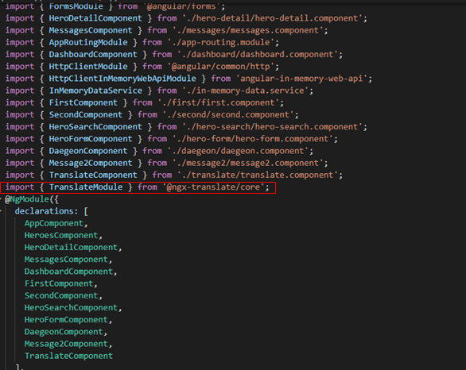
Task: Click the '@ngx-translate/core' package string
Action: 214,187
